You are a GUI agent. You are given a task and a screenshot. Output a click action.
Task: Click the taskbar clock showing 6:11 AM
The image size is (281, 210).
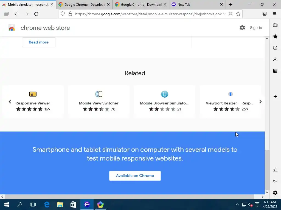point(270,205)
